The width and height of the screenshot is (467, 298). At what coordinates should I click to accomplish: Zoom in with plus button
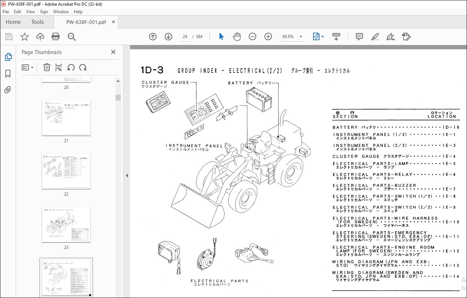(x=268, y=37)
